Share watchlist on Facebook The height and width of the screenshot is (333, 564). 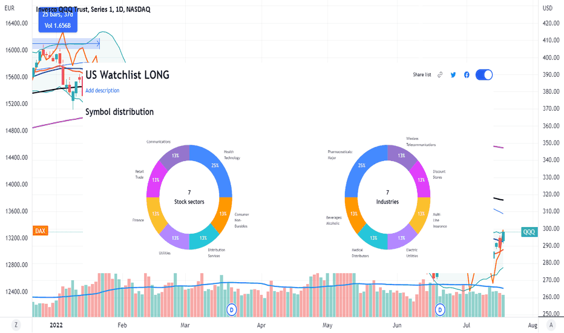(x=467, y=75)
